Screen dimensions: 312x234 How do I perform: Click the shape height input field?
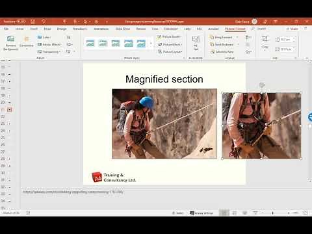(x=286, y=40)
